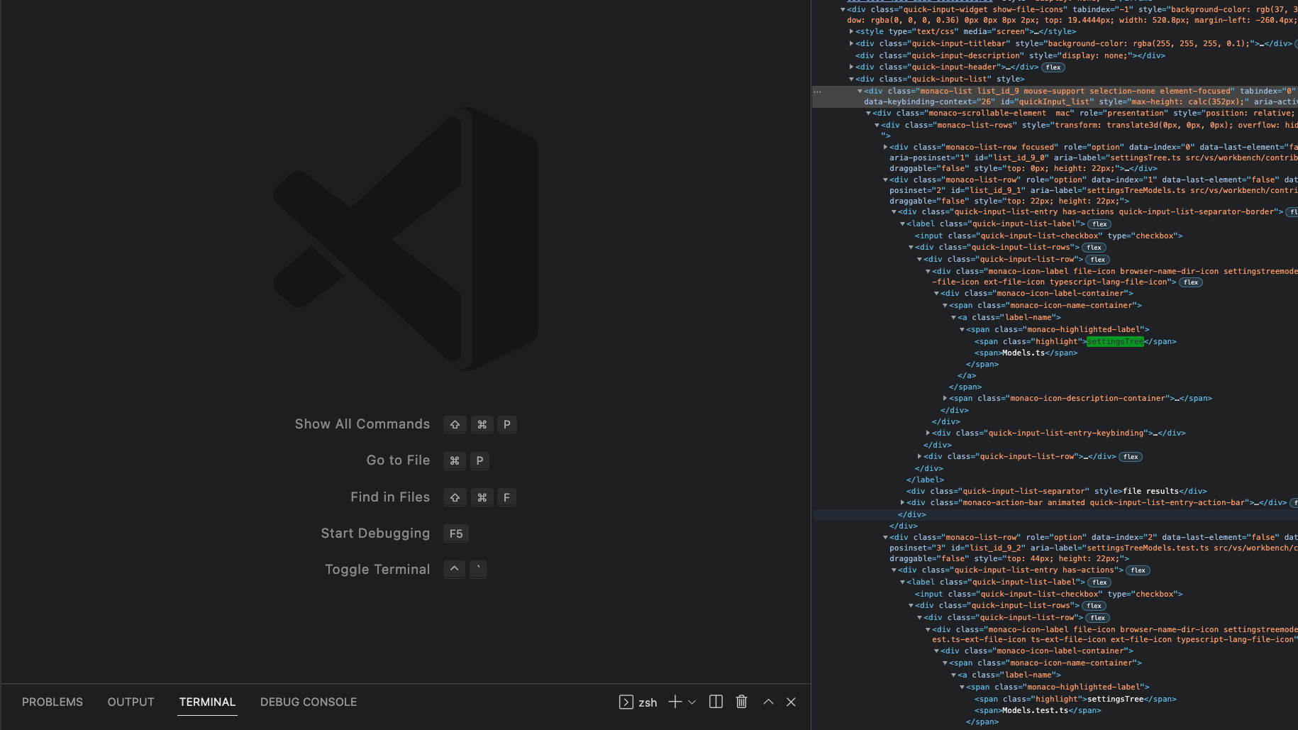Expand the quick-input-titlebar div node
Image resolution: width=1298 pixels, height=730 pixels.
(x=852, y=43)
